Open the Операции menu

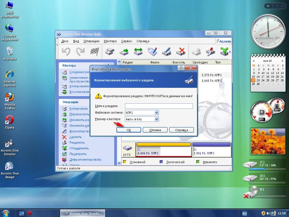91,41
